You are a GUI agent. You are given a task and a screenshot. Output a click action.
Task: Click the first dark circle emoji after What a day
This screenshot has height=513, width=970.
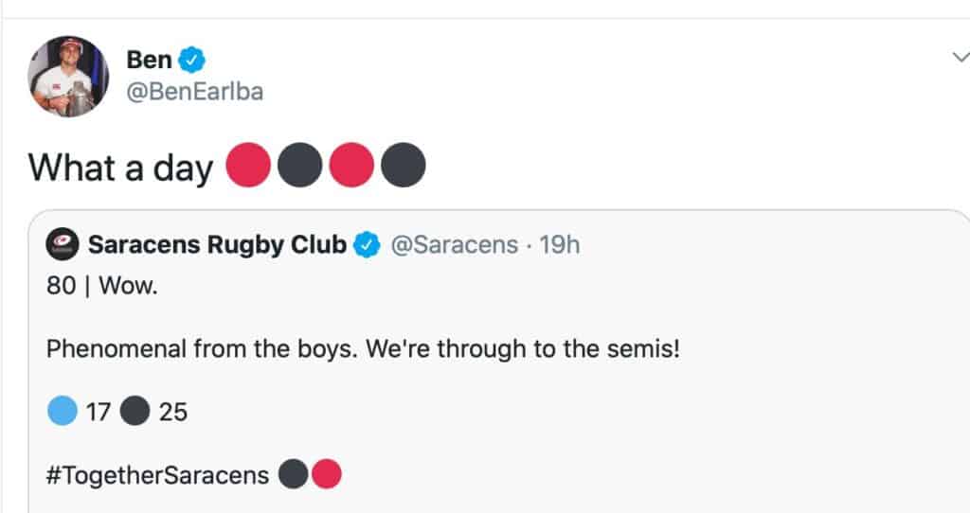[x=300, y=165]
